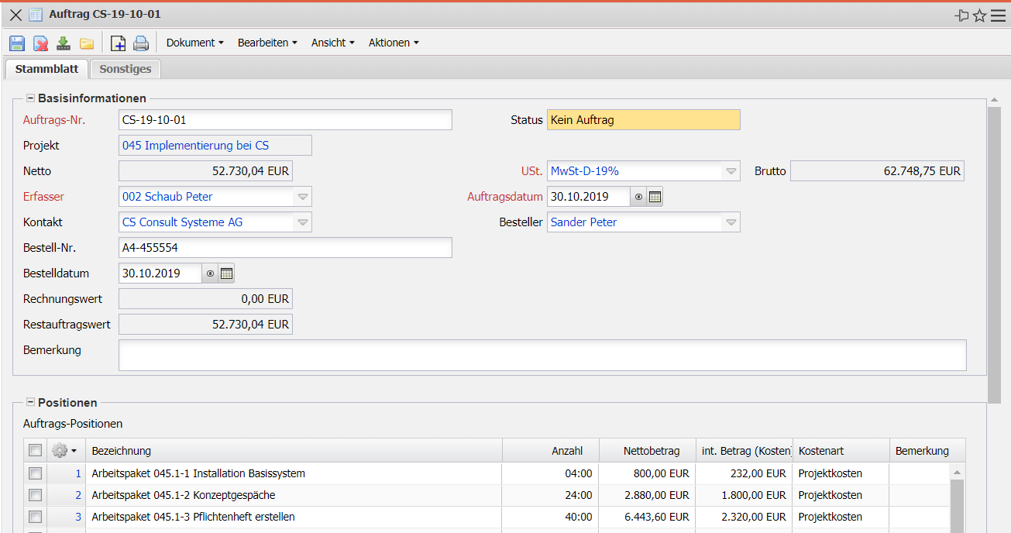Expand the Erfasser dropdown list
The image size is (1011, 533).
pyautogui.click(x=303, y=197)
